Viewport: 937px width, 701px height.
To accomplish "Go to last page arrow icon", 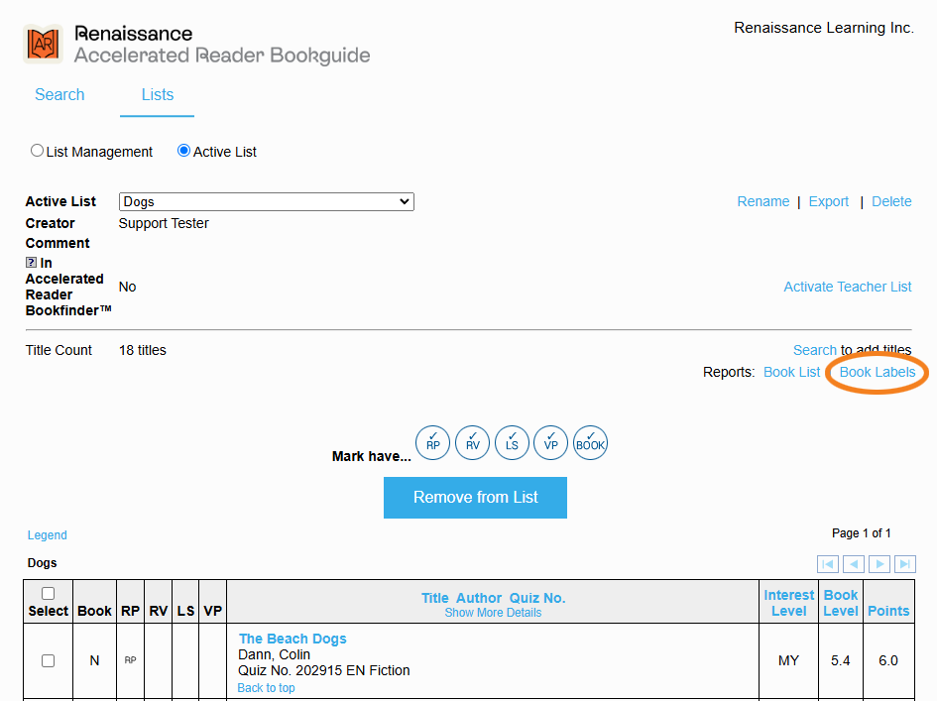I will (905, 564).
